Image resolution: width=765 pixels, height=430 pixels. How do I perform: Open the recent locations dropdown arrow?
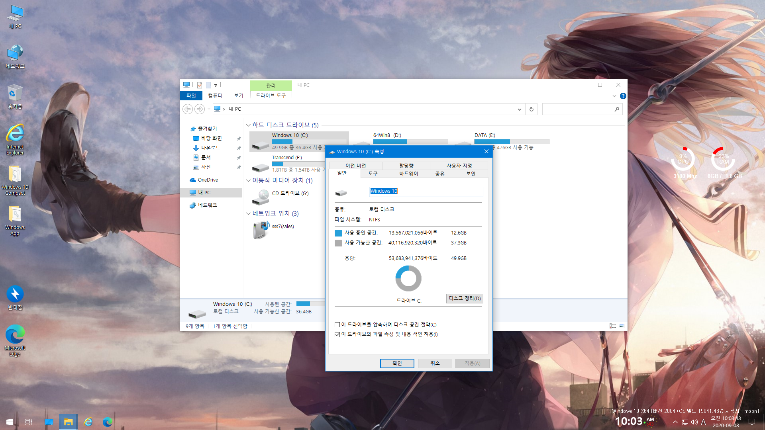[209, 109]
